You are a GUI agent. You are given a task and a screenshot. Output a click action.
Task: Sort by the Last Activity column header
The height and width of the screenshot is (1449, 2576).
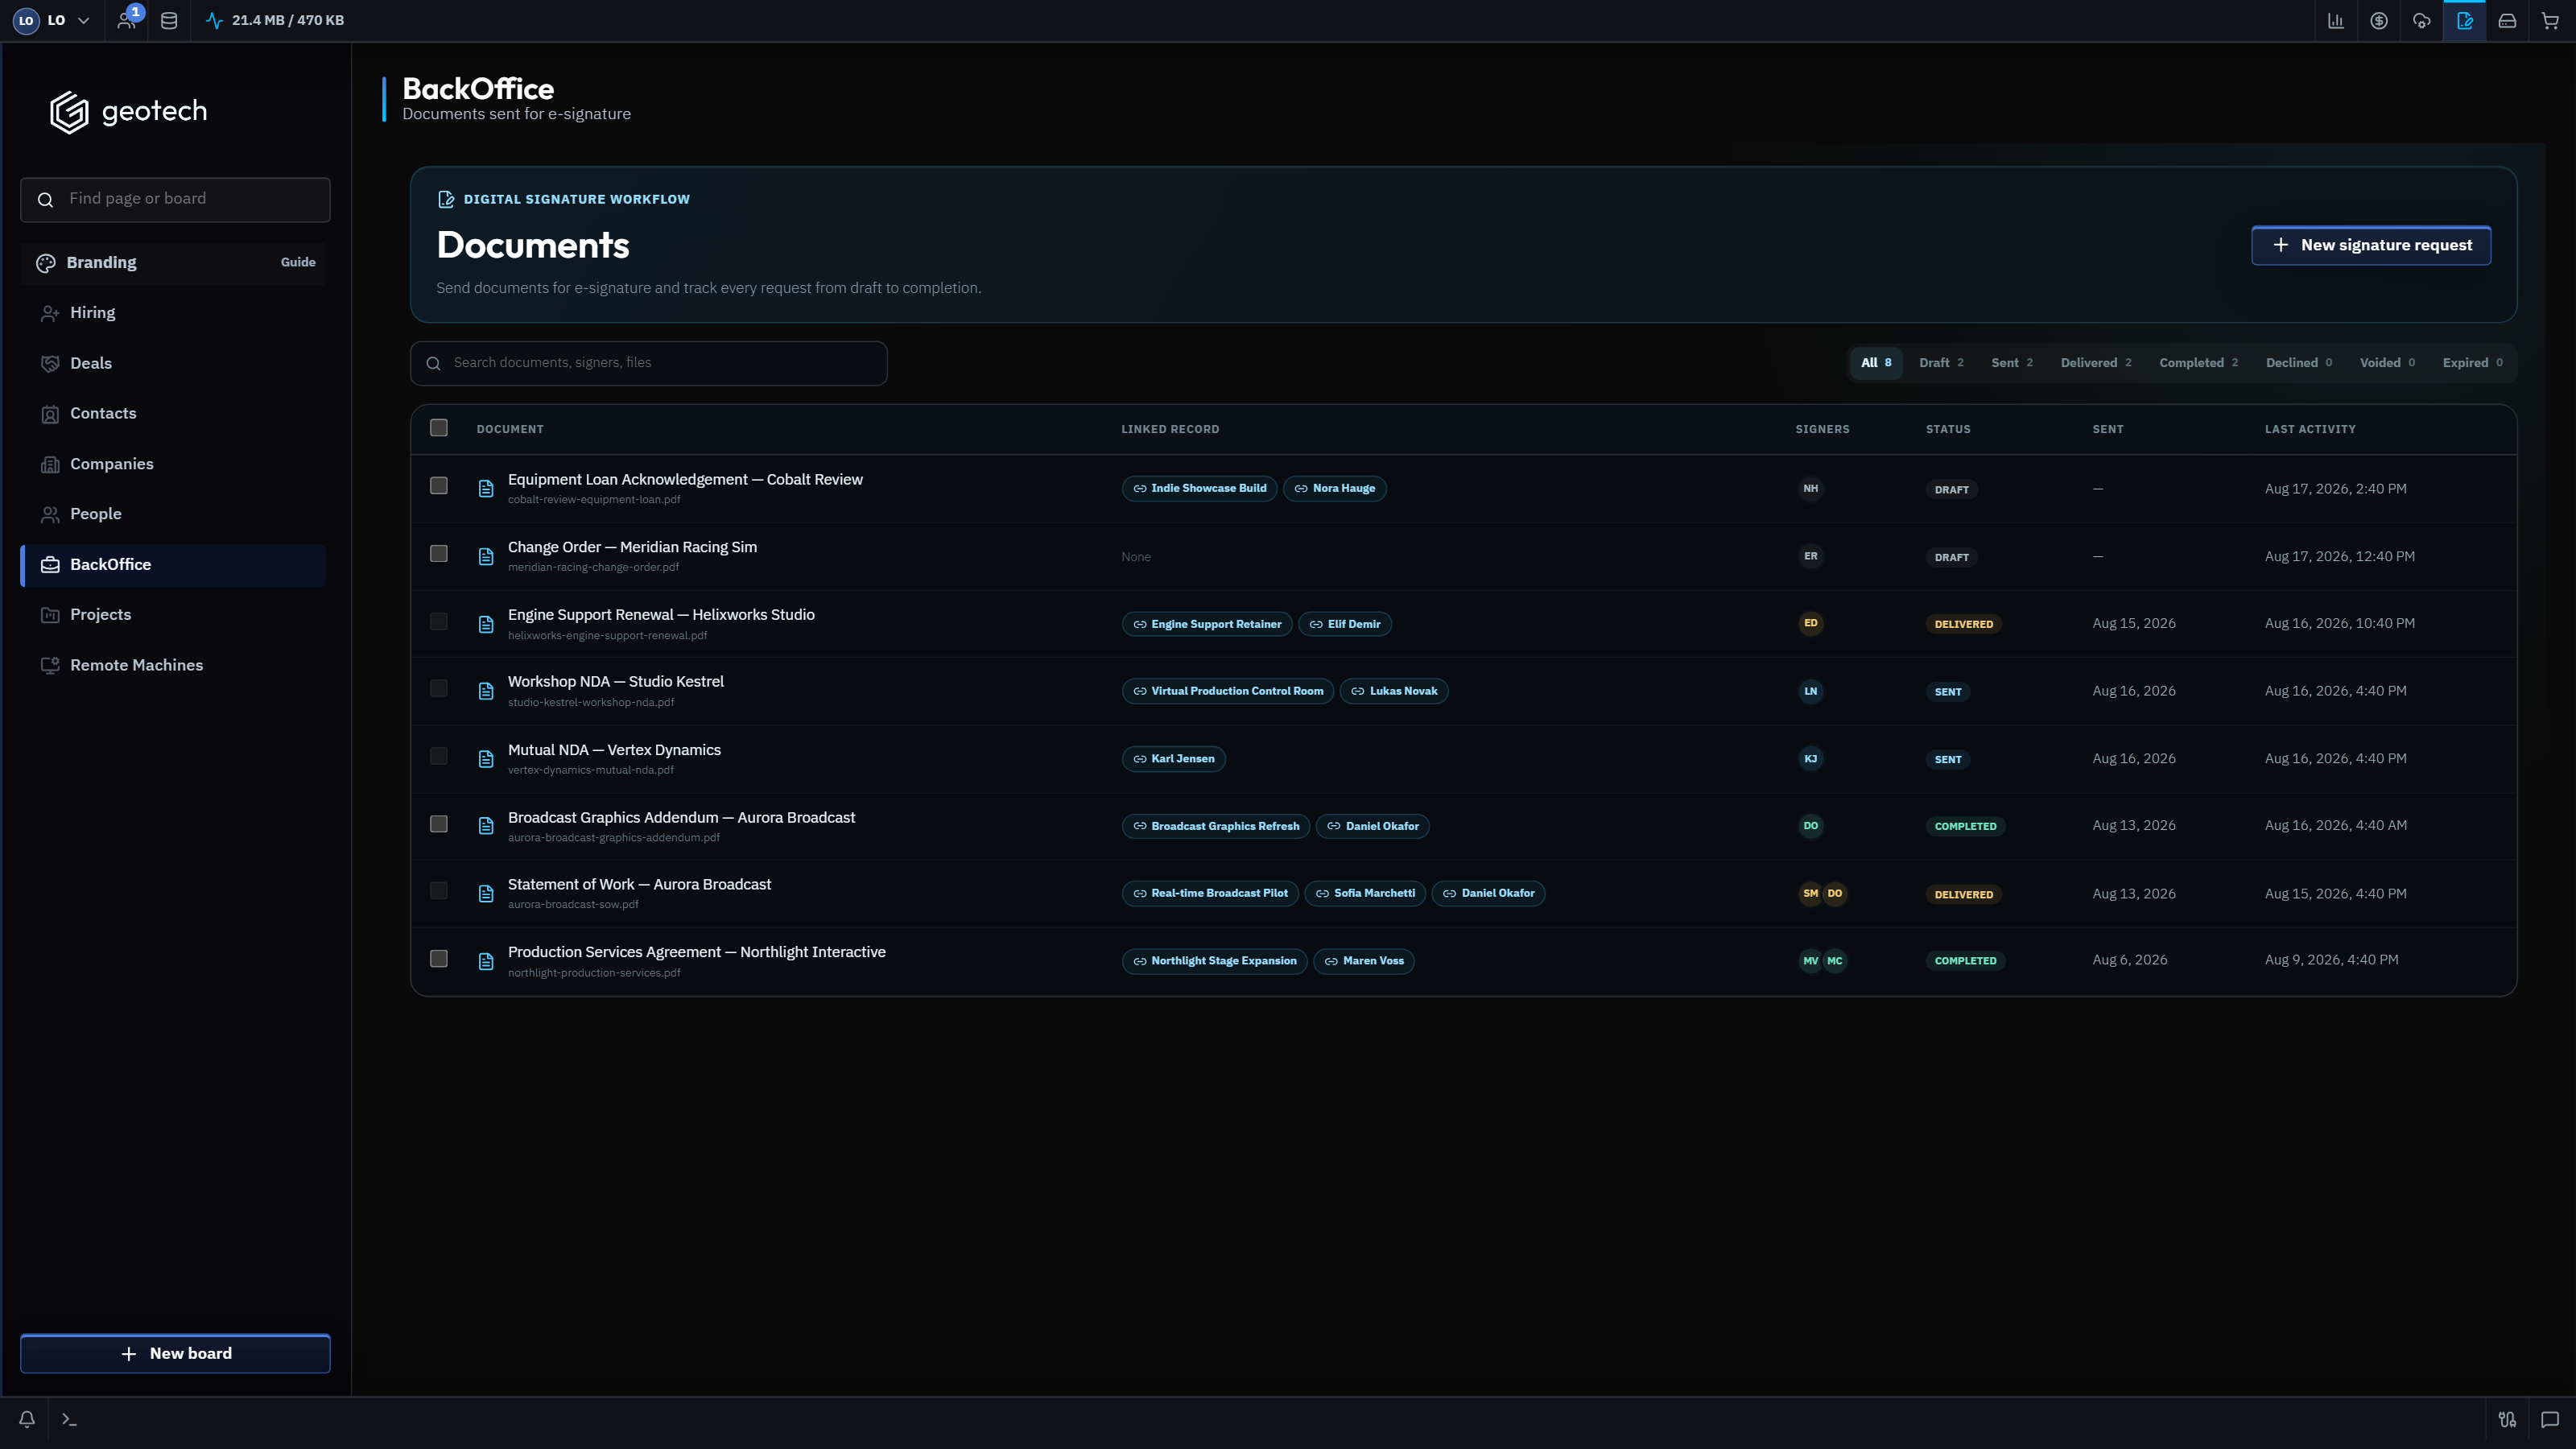pos(2310,429)
